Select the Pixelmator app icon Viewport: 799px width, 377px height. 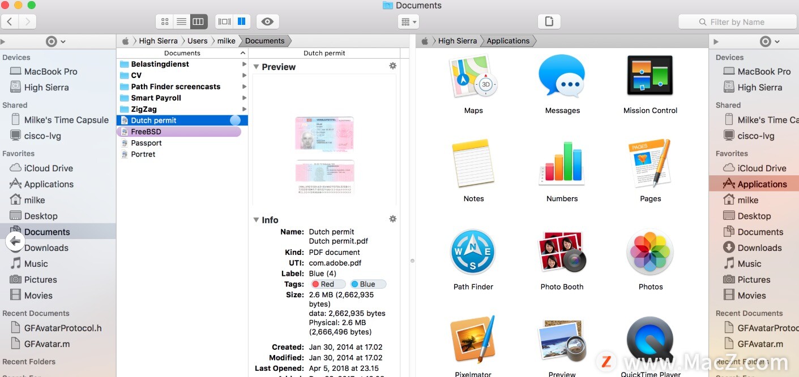pos(473,340)
